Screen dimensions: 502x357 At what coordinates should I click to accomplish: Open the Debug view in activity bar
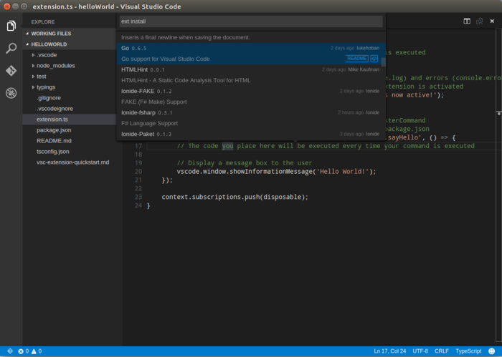point(11,93)
